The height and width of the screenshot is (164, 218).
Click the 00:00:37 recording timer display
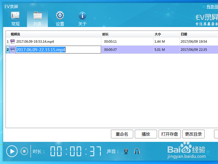(76, 151)
